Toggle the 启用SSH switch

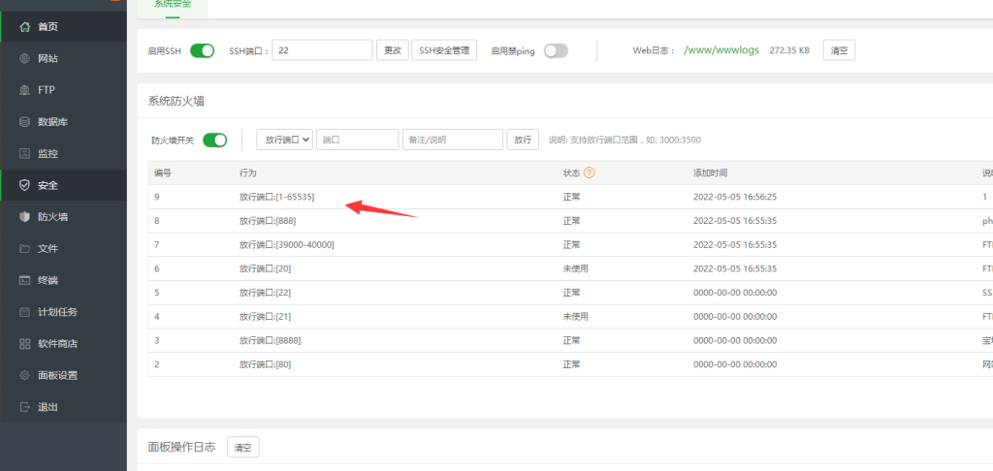click(203, 50)
